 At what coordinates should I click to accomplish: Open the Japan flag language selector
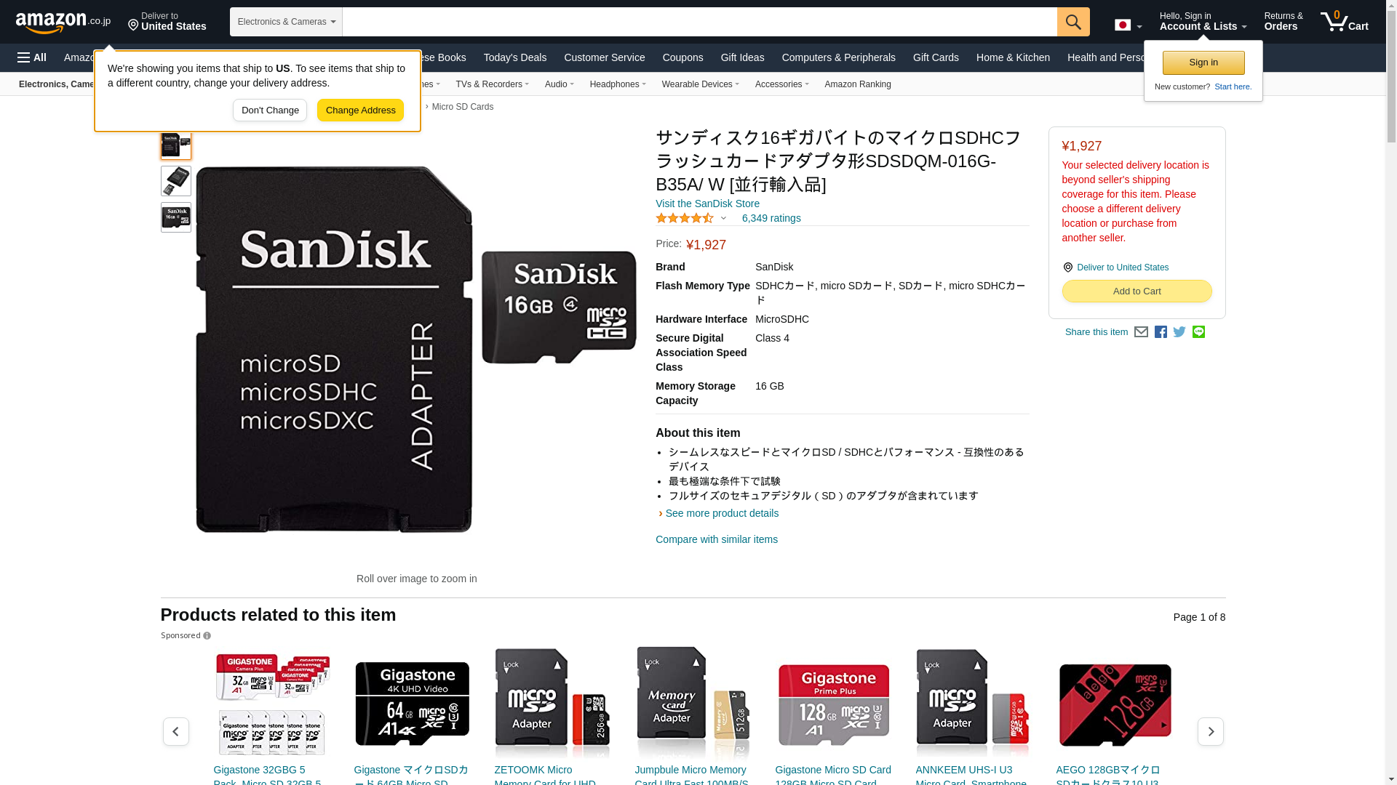(x=1129, y=25)
